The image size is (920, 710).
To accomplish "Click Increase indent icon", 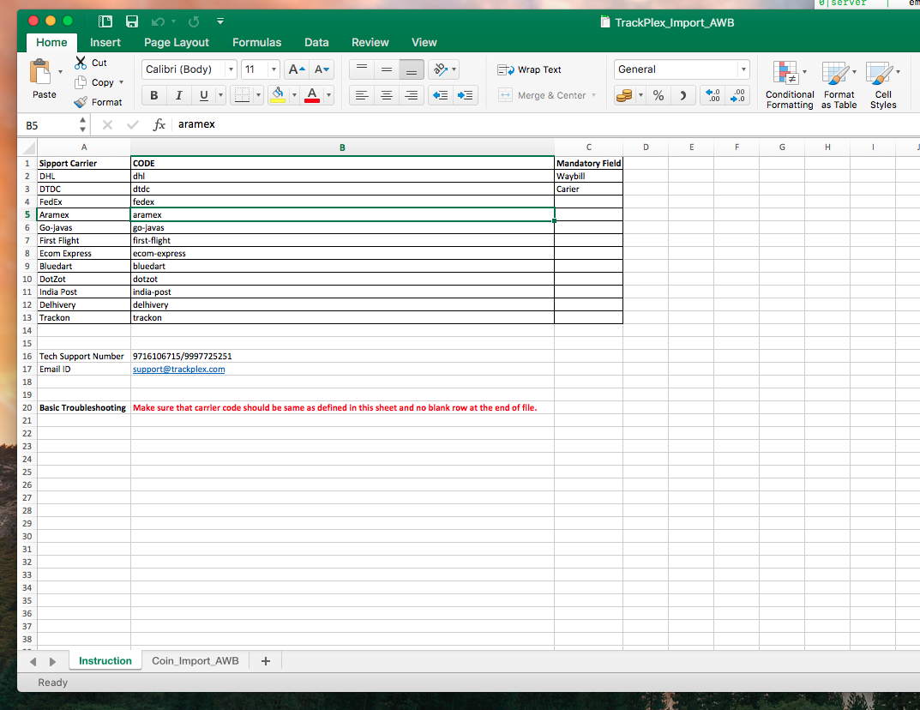I will click(465, 95).
